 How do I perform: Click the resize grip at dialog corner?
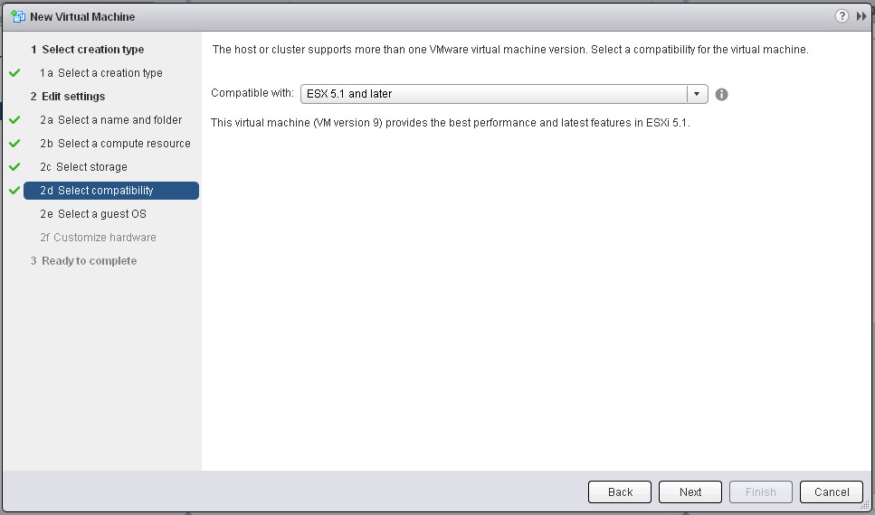(866, 505)
